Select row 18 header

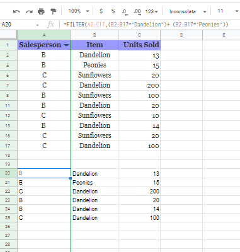(8, 155)
